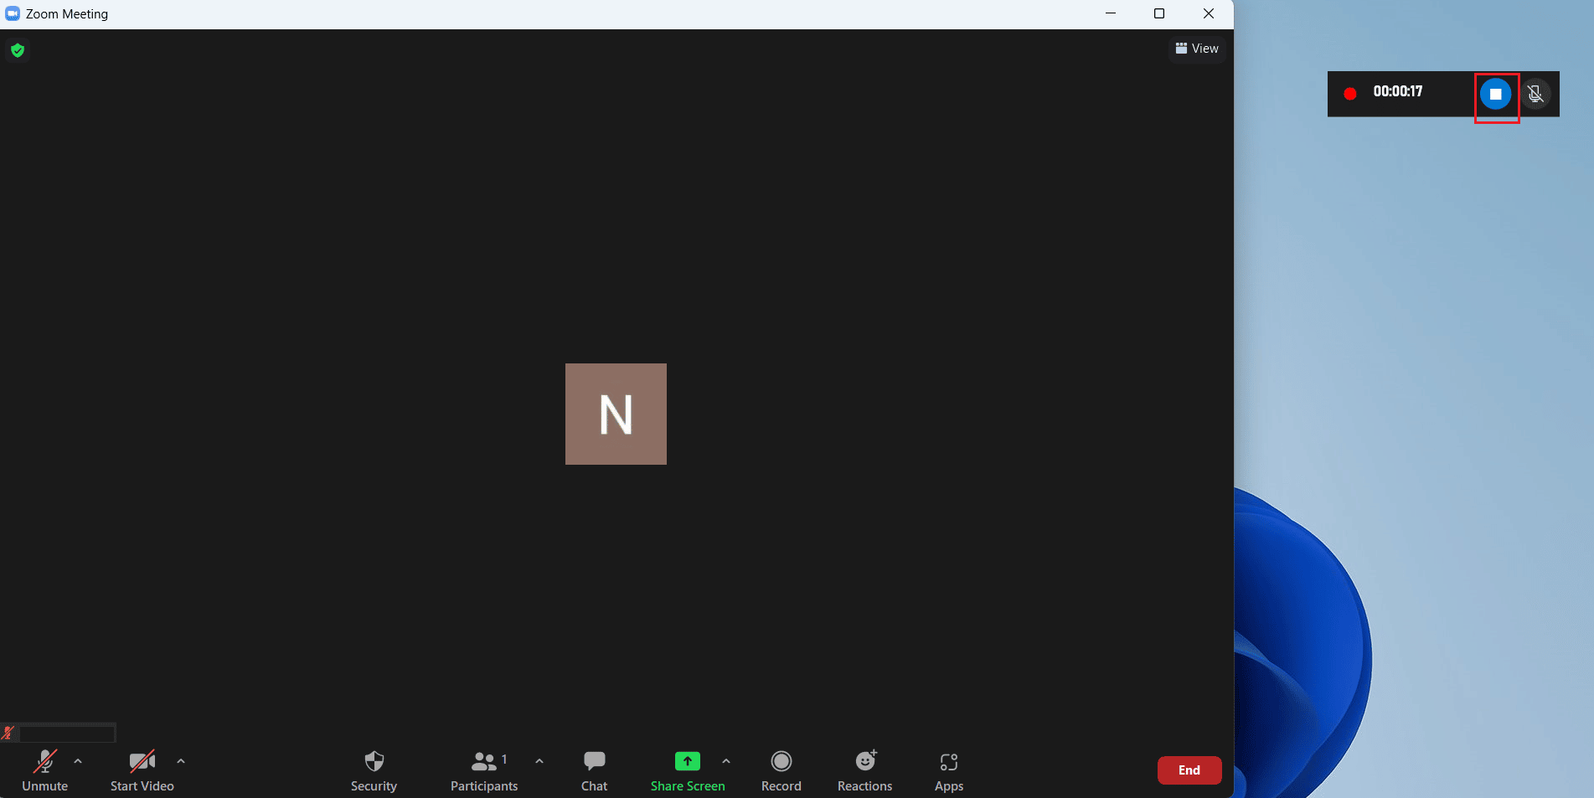Open the View menu
The image size is (1594, 798).
click(x=1196, y=49)
